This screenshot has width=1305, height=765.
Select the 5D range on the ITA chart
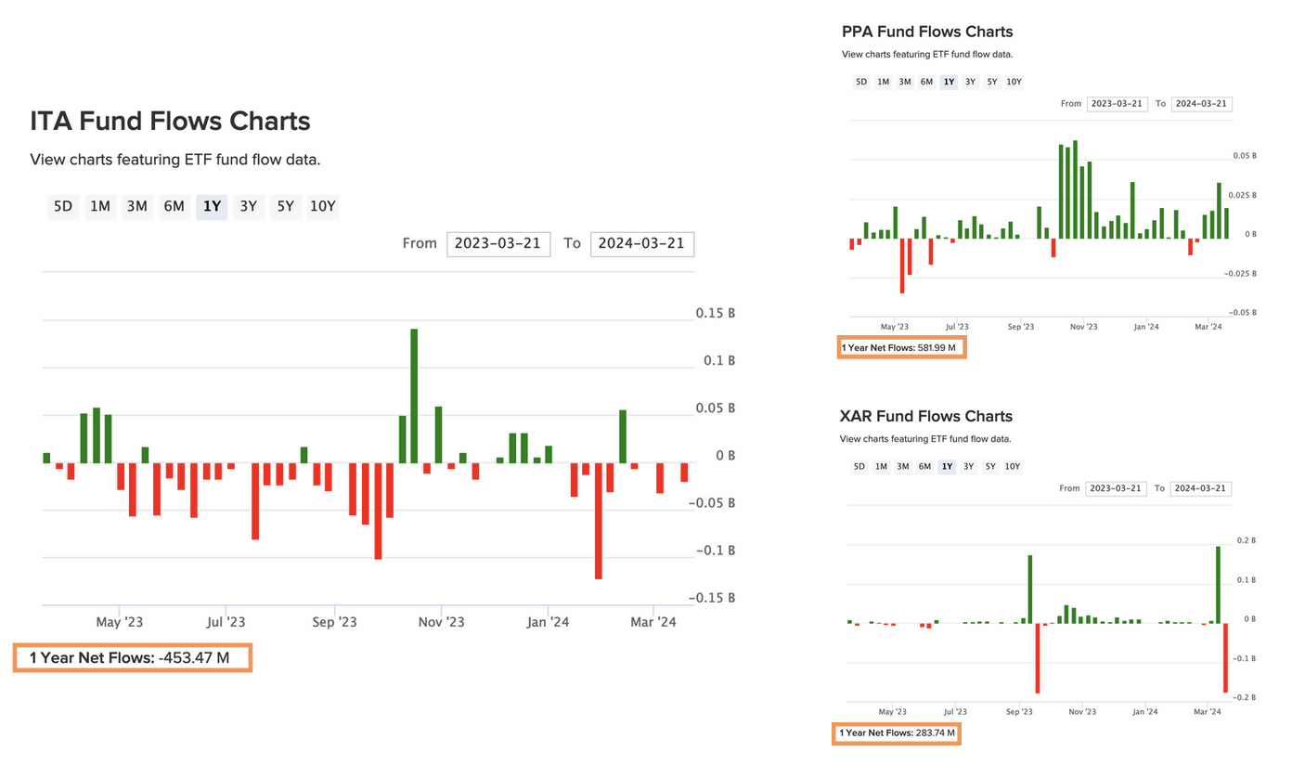62,206
